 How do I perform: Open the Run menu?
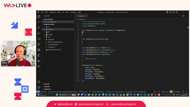tap(67, 12)
